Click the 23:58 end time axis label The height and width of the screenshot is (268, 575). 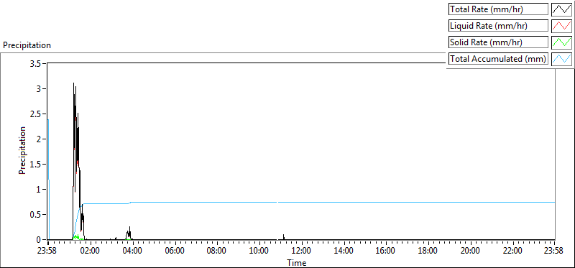click(x=554, y=251)
